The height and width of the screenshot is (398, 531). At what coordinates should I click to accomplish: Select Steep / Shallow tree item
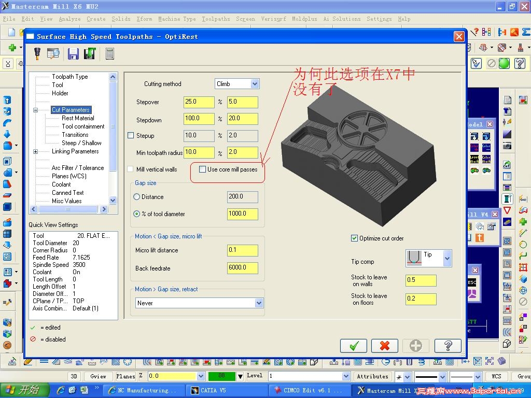click(x=81, y=143)
